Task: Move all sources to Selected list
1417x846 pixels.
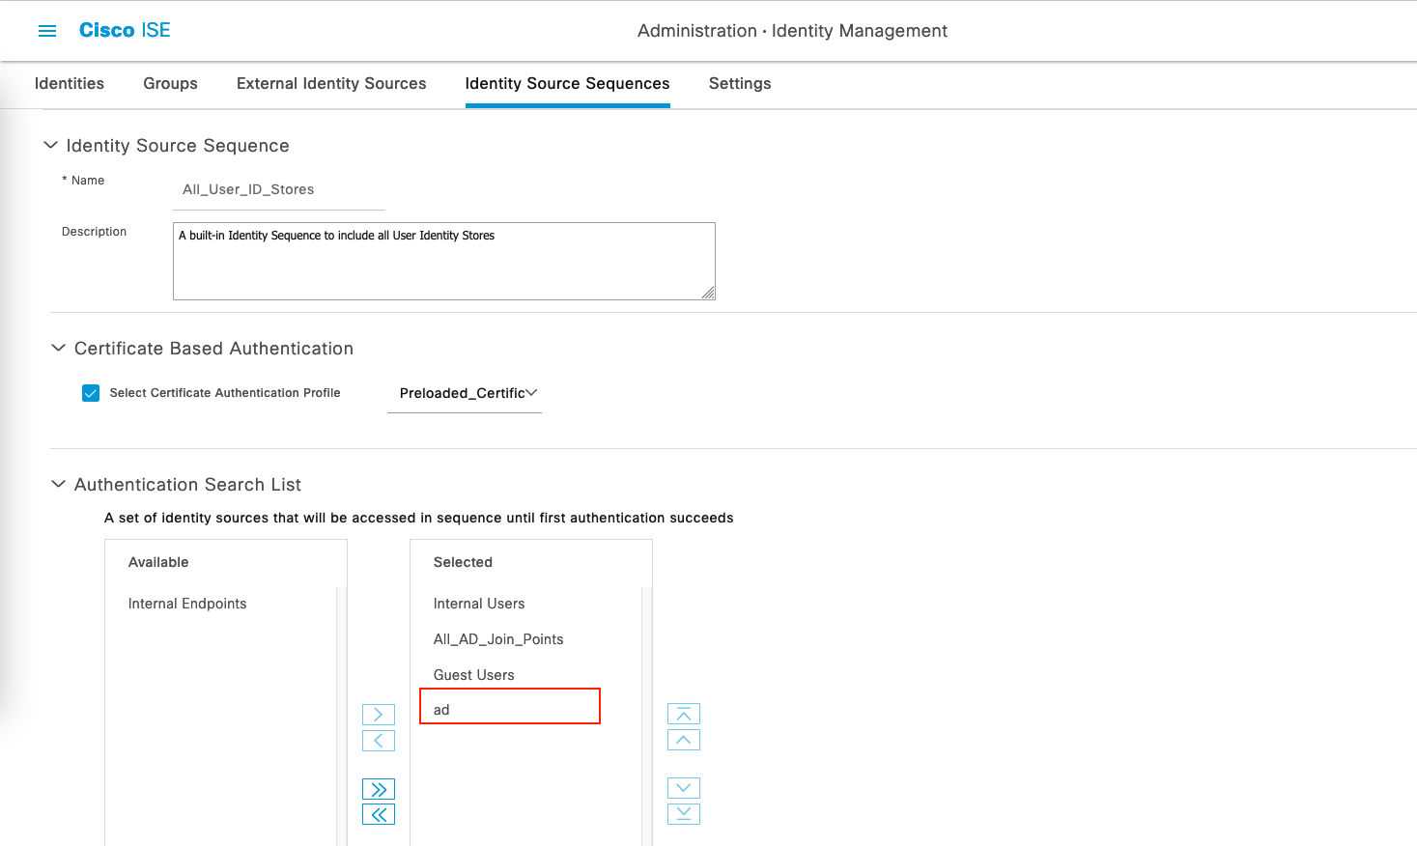Action: point(378,789)
